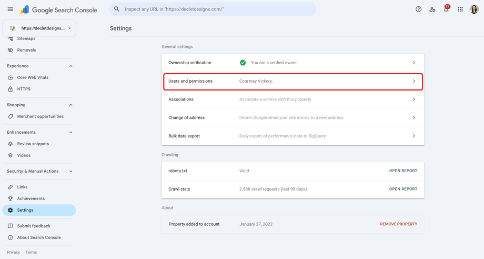Screen dimensions: 484x259
Task: Expand Security & Manual Actions section
Action: 70,171
